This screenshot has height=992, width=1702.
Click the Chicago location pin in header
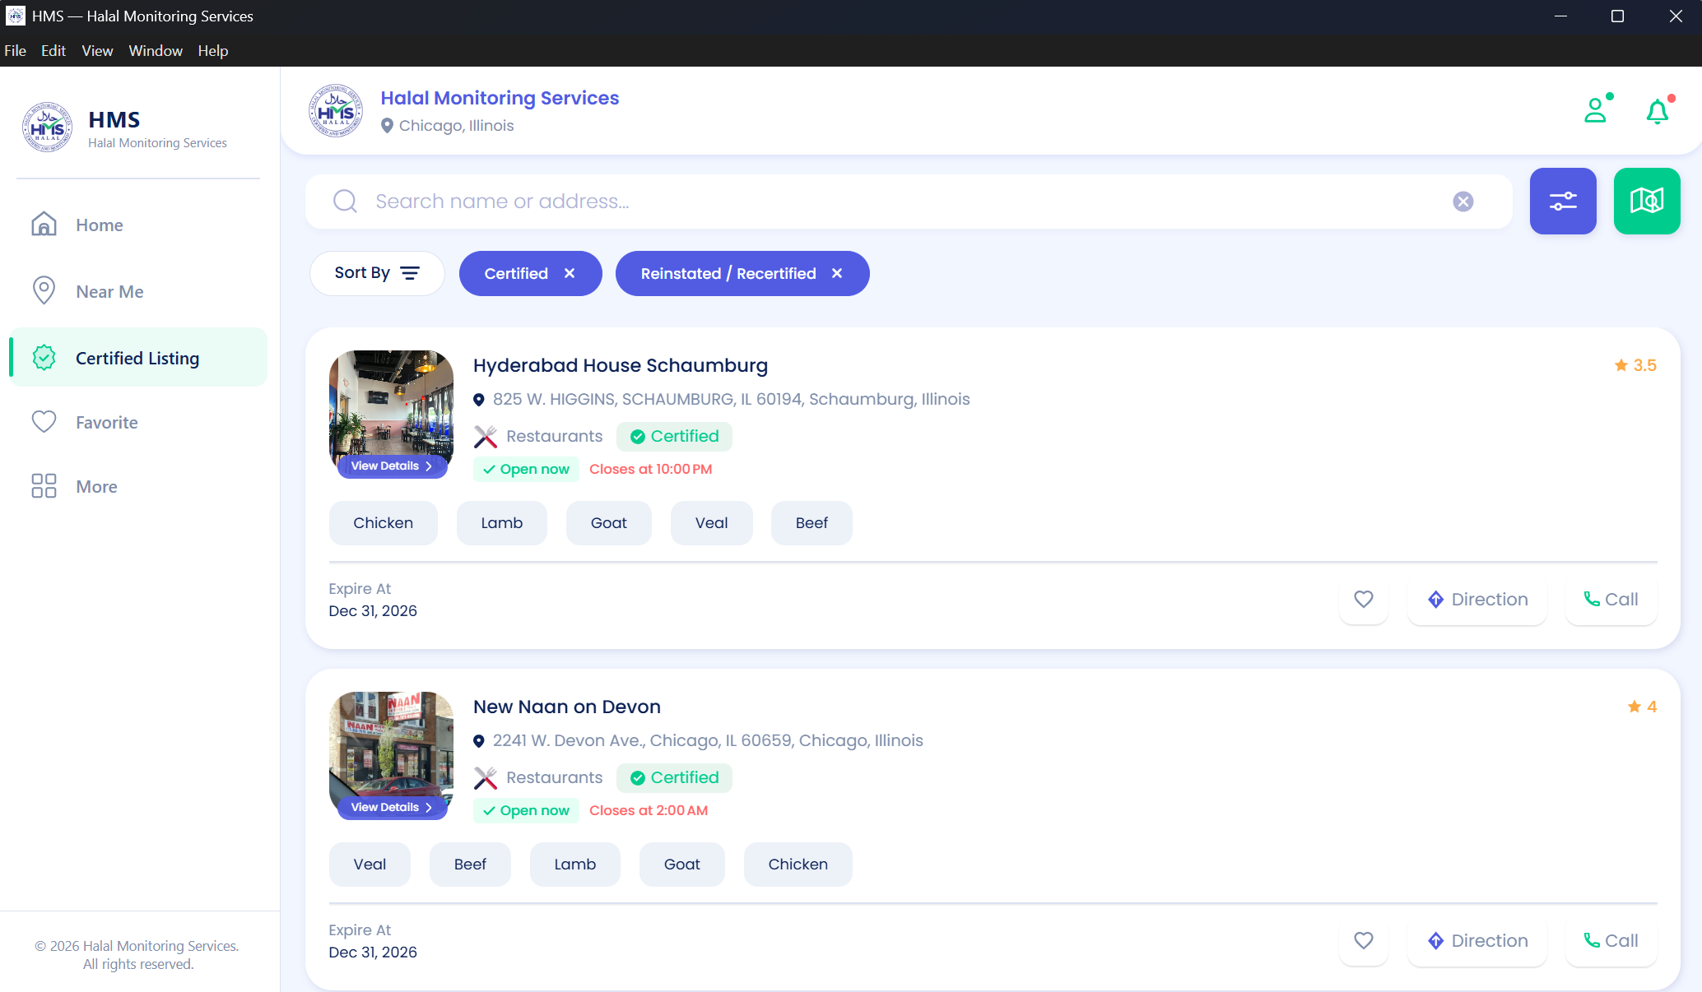pos(387,126)
